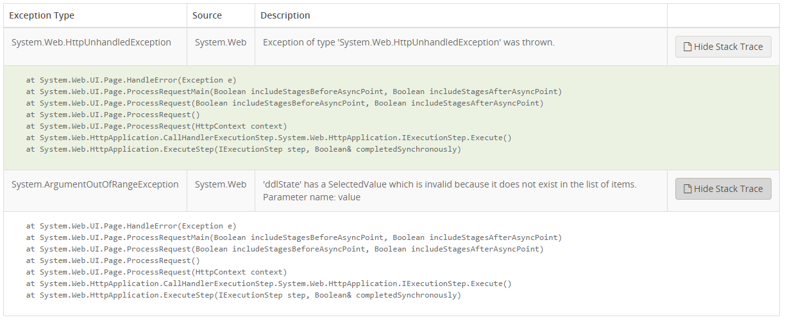
Task: Click "Parameter name: value" text
Action: pos(312,197)
